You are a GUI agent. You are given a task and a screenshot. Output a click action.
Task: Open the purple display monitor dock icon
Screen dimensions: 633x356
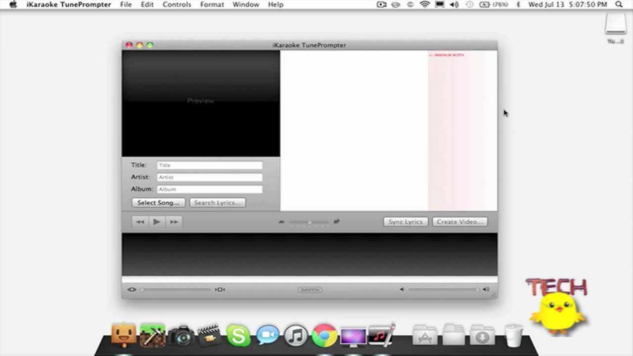pyautogui.click(x=353, y=336)
